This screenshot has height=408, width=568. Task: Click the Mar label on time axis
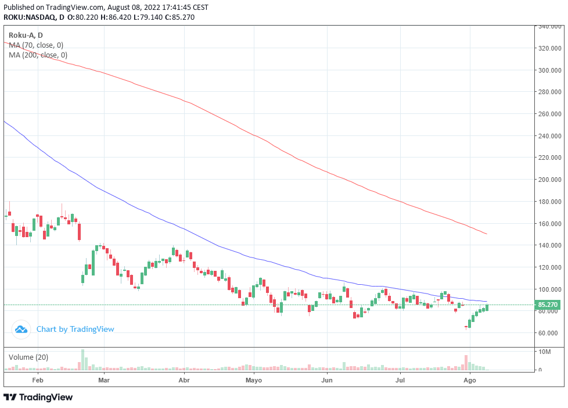(104, 380)
